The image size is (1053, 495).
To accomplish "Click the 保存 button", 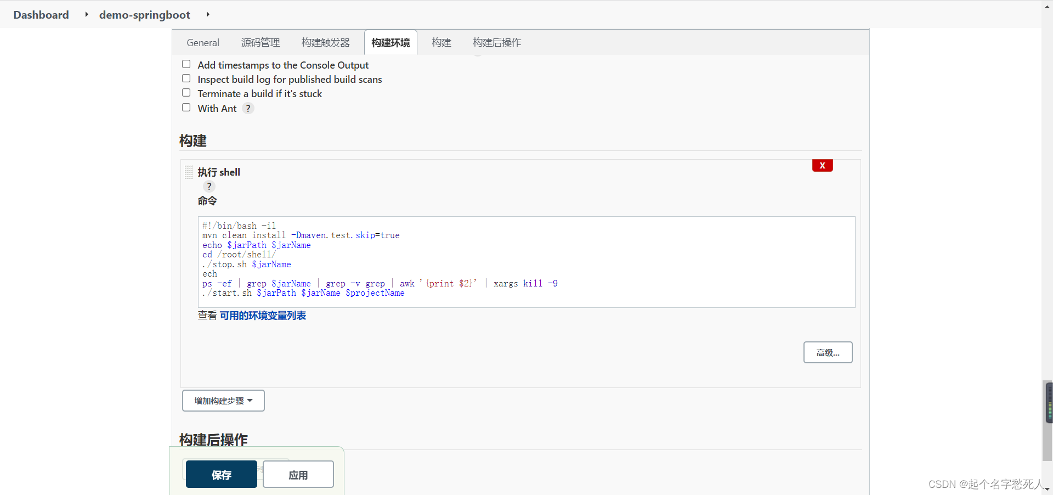I will coord(222,474).
